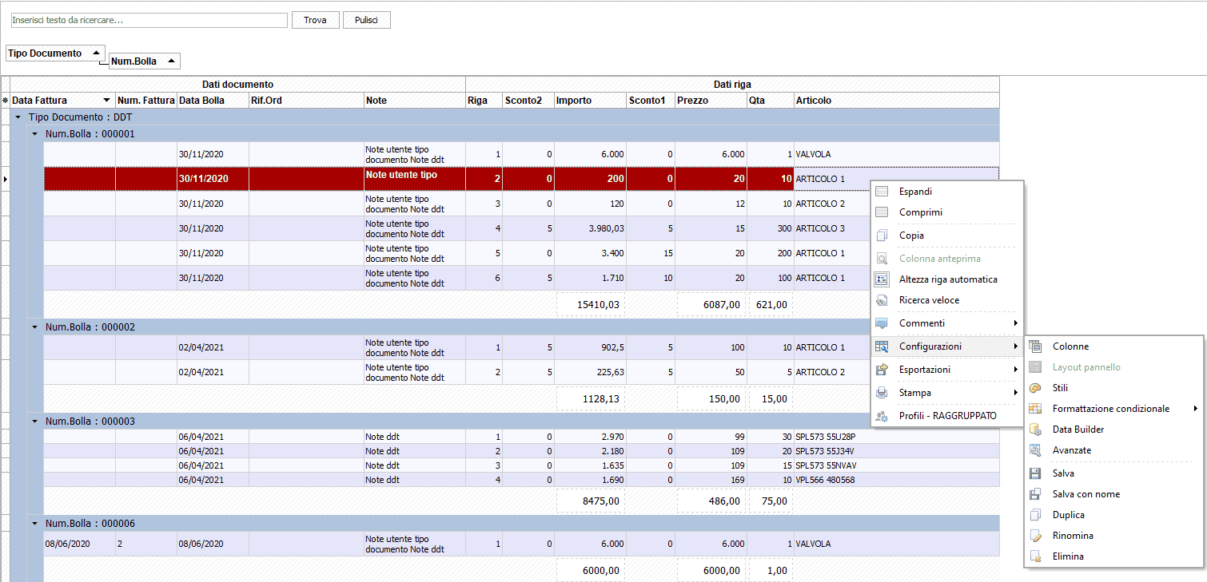Image resolution: width=1207 pixels, height=582 pixels.
Task: Click importo value 3.980,03
Action: pyautogui.click(x=590, y=228)
